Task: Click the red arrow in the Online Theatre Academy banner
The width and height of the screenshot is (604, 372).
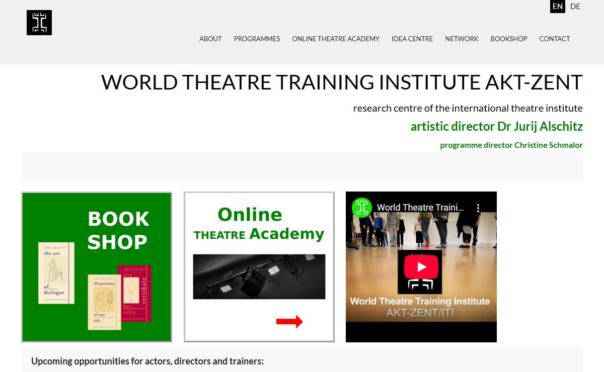Action: pos(289,321)
